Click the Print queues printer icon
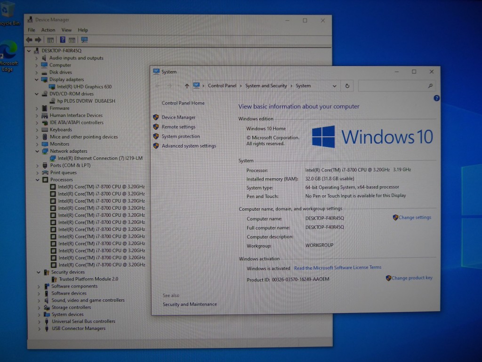The image size is (482, 362). pos(45,173)
